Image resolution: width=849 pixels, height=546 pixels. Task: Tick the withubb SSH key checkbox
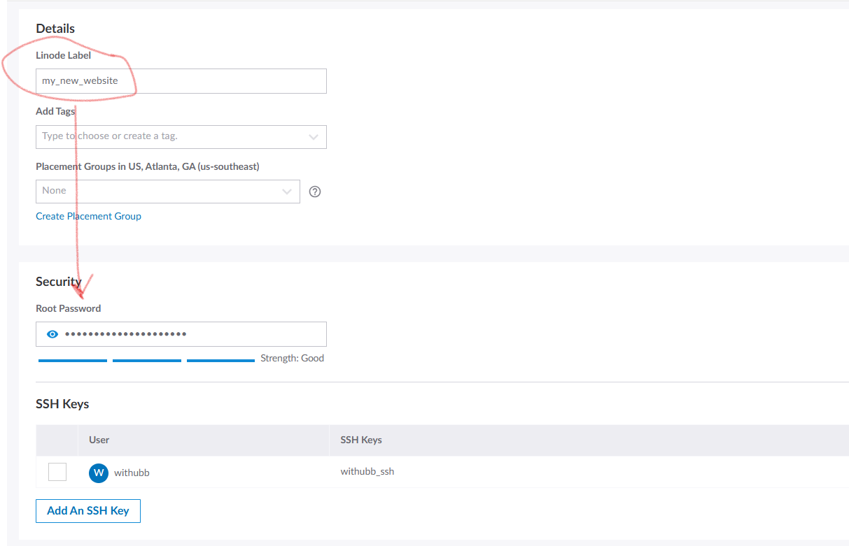coord(57,472)
